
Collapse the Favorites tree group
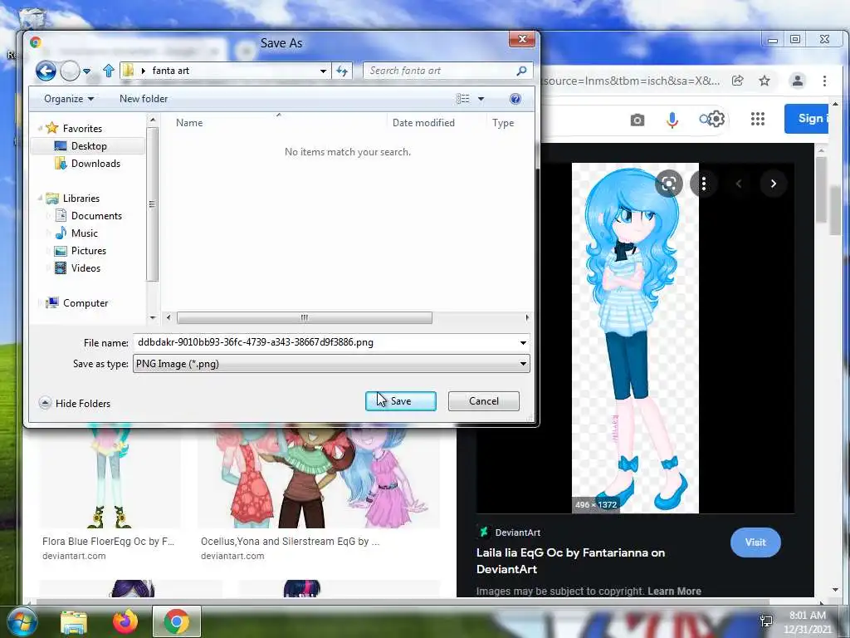pyautogui.click(x=40, y=129)
